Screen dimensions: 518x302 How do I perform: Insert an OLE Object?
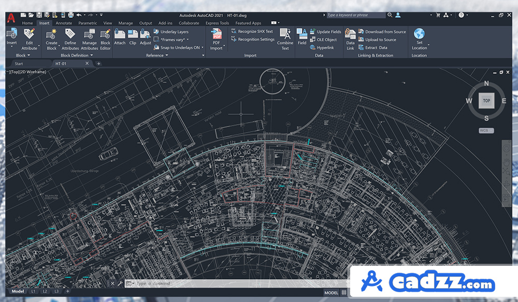tap(323, 40)
